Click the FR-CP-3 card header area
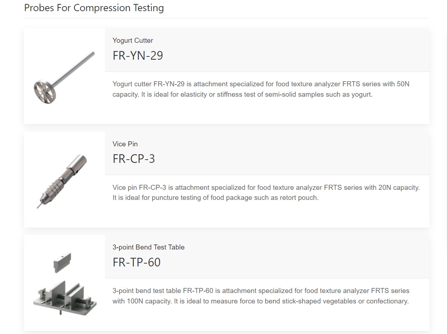The image size is (447, 334). pyautogui.click(x=267, y=153)
